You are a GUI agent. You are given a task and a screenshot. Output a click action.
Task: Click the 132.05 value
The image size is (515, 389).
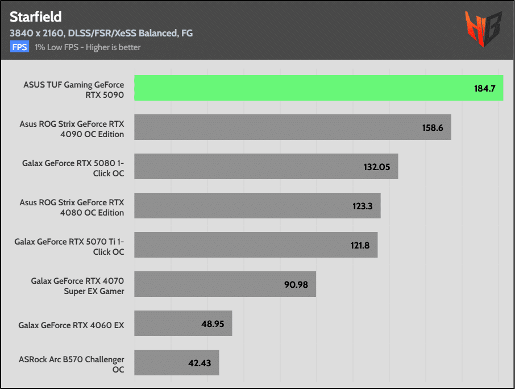(x=377, y=167)
